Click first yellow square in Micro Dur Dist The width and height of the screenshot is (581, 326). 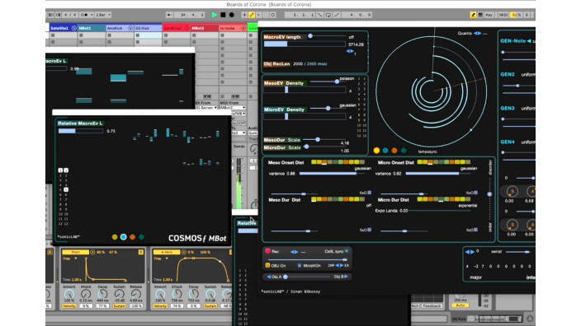point(420,199)
